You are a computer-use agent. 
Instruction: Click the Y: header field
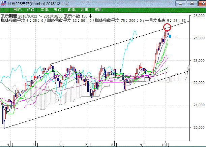(6, 10)
